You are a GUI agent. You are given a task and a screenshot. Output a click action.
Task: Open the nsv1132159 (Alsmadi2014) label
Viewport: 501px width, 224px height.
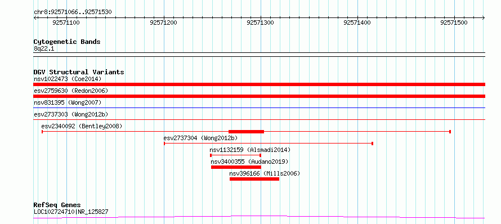tap(250, 150)
